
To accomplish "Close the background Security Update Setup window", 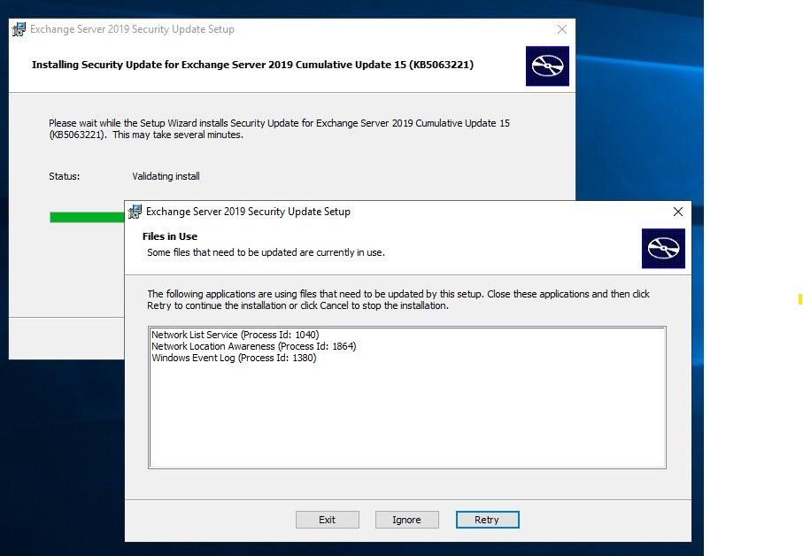I will pyautogui.click(x=562, y=29).
